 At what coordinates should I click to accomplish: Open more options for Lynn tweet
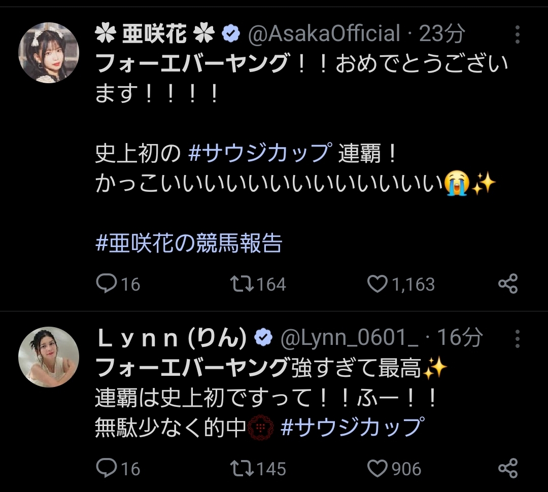(x=517, y=338)
